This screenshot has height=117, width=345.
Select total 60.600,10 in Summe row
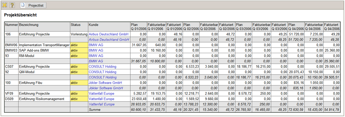138,110
